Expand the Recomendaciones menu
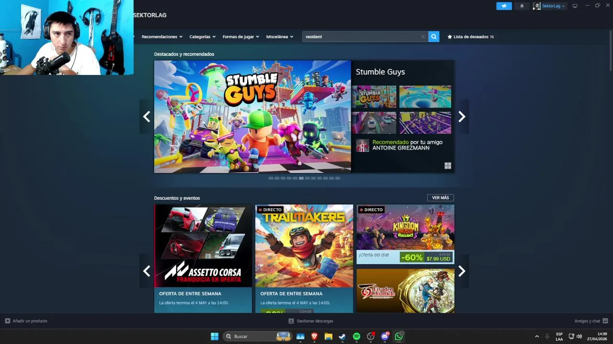 (162, 37)
